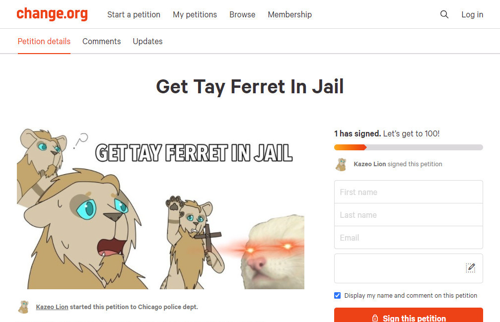
Task: Click Kazeo Lion avatar beside signed notice
Action: point(341,164)
